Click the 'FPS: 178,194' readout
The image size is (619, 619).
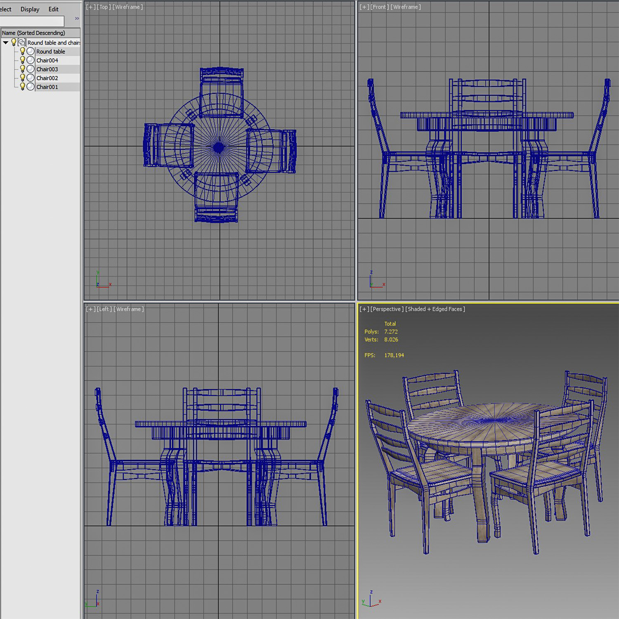(x=384, y=355)
